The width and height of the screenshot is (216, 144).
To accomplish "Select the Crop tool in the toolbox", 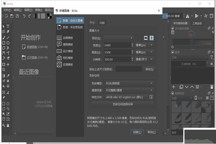I will pos(4,69).
